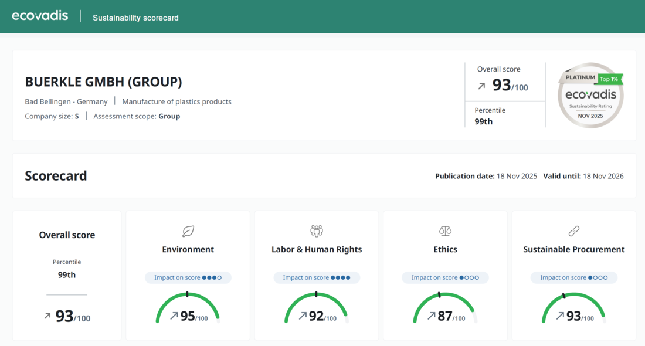Click the BUERKLE GMBH (GROUP) company name

click(x=103, y=82)
